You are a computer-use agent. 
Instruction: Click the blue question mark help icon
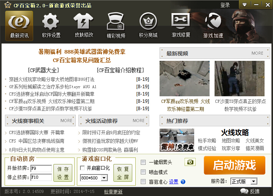pyautogui.click(x=183, y=182)
